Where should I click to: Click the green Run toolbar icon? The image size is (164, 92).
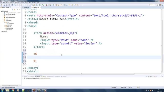click(x=40, y=5)
